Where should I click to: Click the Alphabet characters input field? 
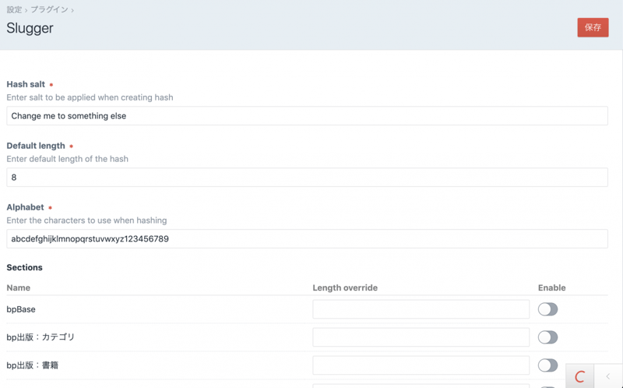click(x=307, y=239)
